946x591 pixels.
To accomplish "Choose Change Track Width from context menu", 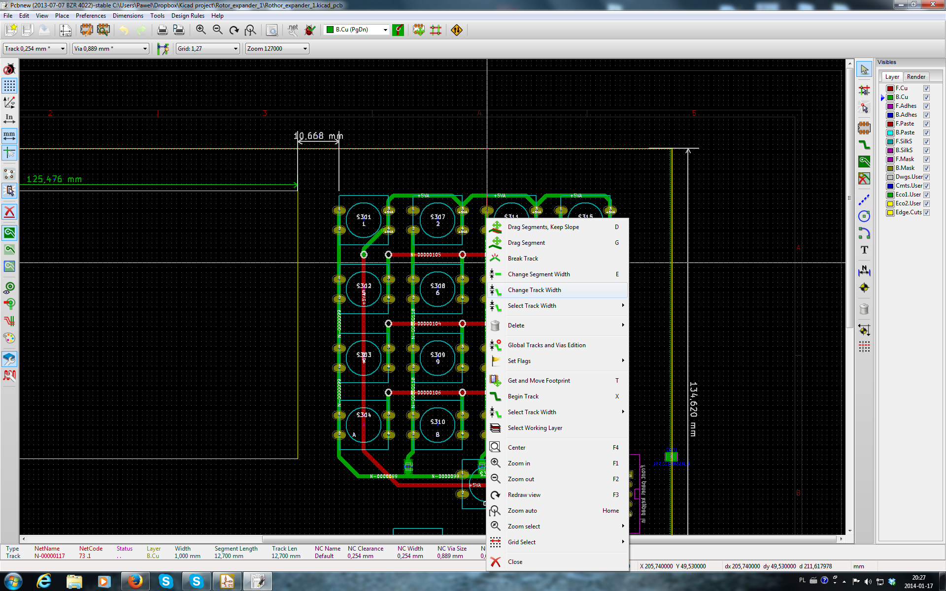I will [x=534, y=290].
